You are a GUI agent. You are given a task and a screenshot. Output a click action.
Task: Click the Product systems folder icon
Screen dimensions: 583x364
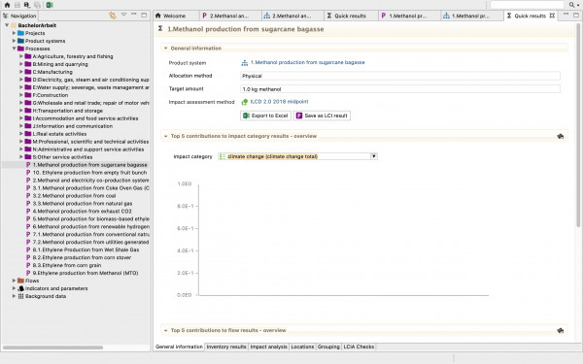click(x=20, y=41)
